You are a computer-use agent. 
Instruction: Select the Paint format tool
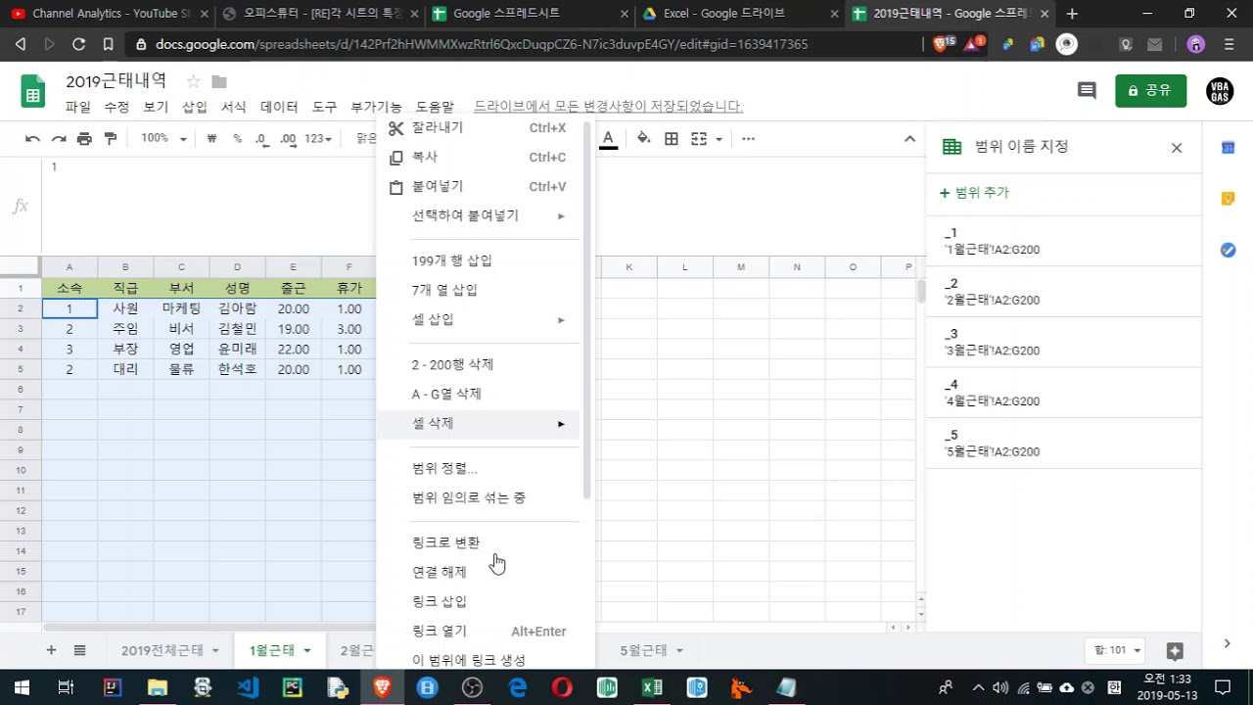(x=111, y=139)
